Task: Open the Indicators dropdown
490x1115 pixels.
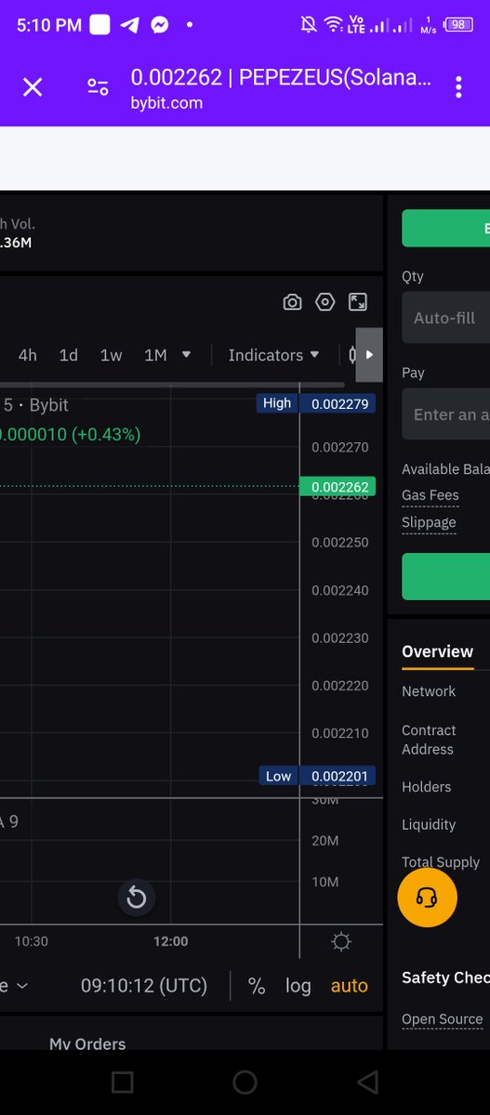Action: 273,355
